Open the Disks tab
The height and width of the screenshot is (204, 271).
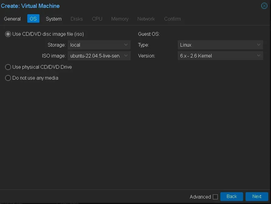[x=76, y=19]
